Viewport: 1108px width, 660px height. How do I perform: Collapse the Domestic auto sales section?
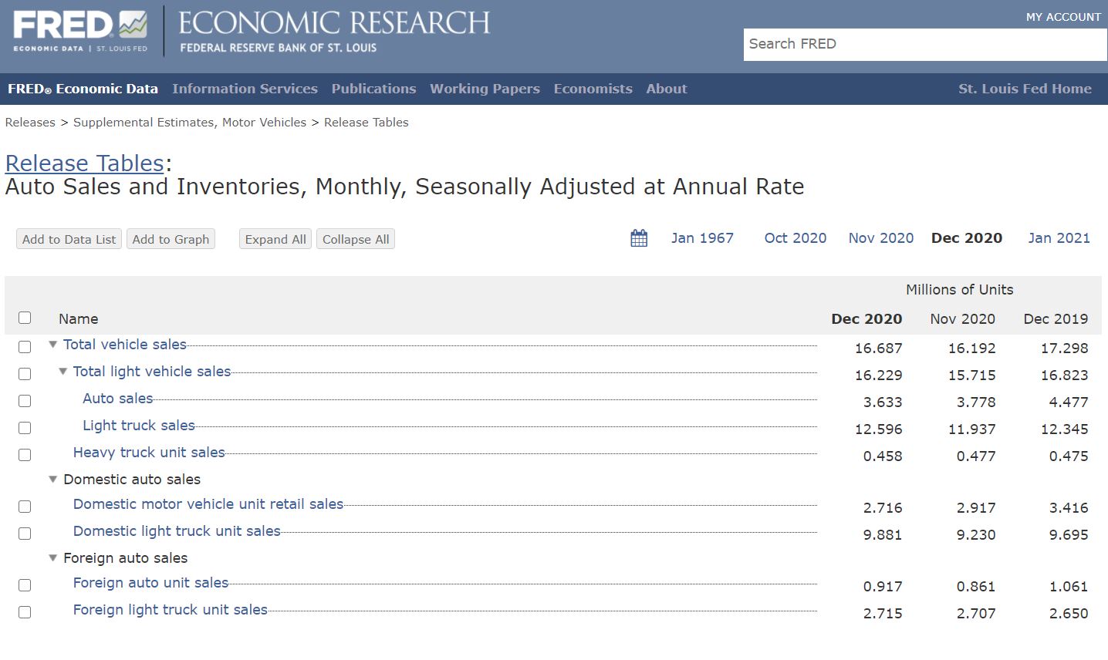[53, 479]
